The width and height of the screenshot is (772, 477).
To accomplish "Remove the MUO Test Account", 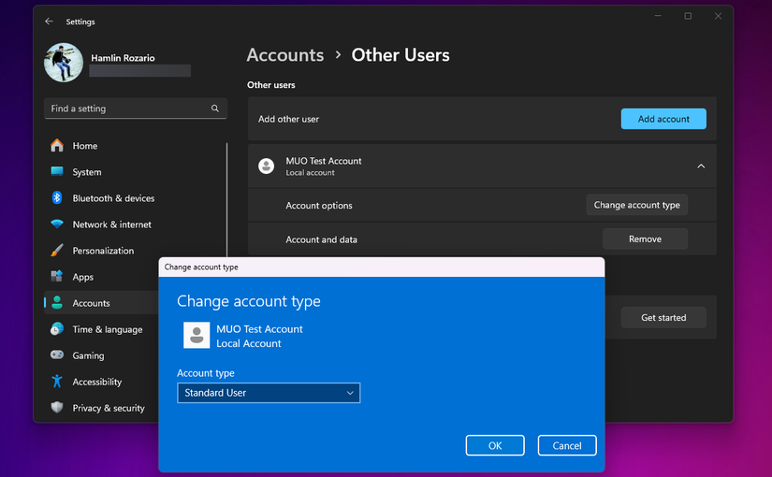I will click(645, 238).
